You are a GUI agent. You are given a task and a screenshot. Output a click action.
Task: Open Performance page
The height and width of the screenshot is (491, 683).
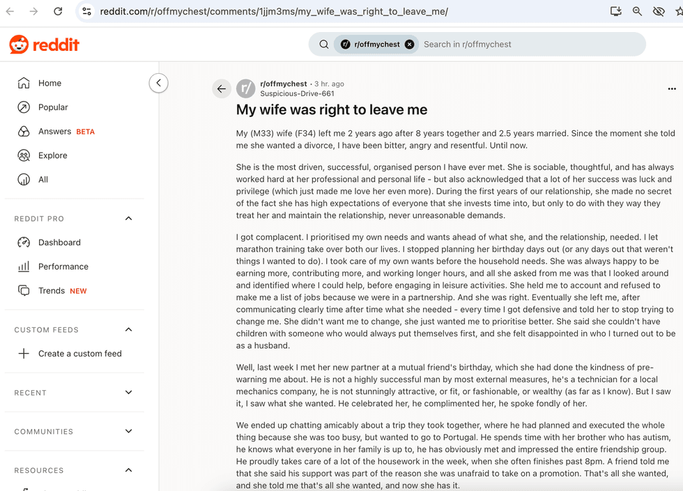pyautogui.click(x=63, y=266)
